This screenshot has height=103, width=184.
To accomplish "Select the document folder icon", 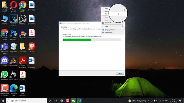I will 23,47.
